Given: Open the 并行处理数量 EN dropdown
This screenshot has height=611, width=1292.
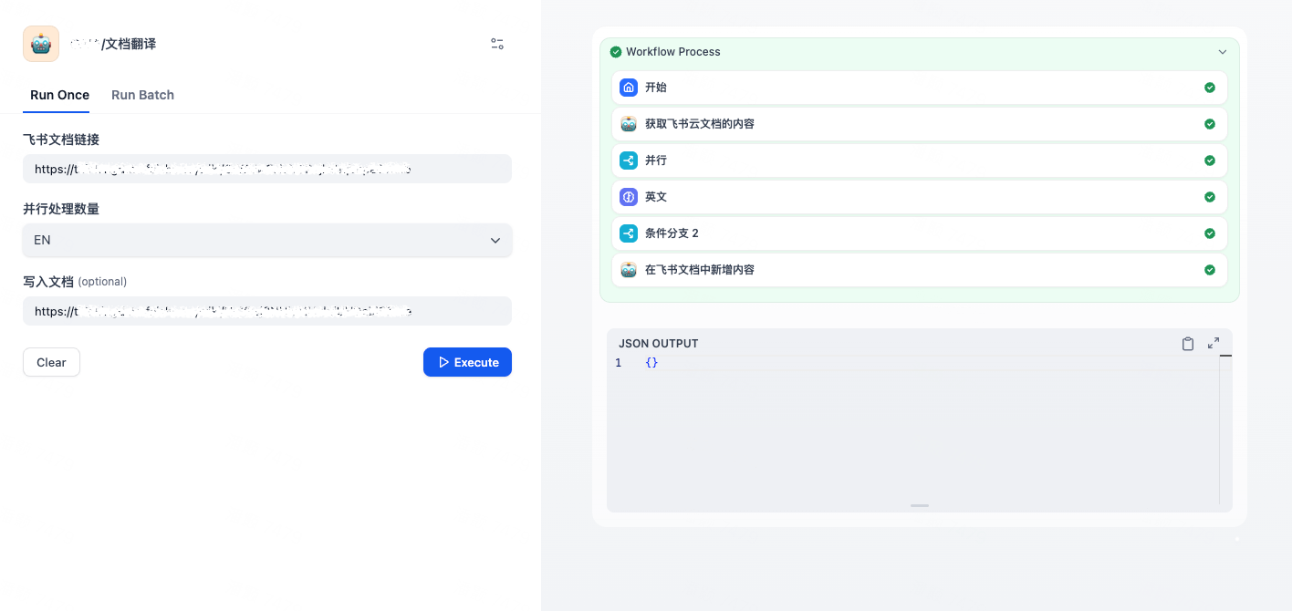Looking at the screenshot, I should pos(266,241).
